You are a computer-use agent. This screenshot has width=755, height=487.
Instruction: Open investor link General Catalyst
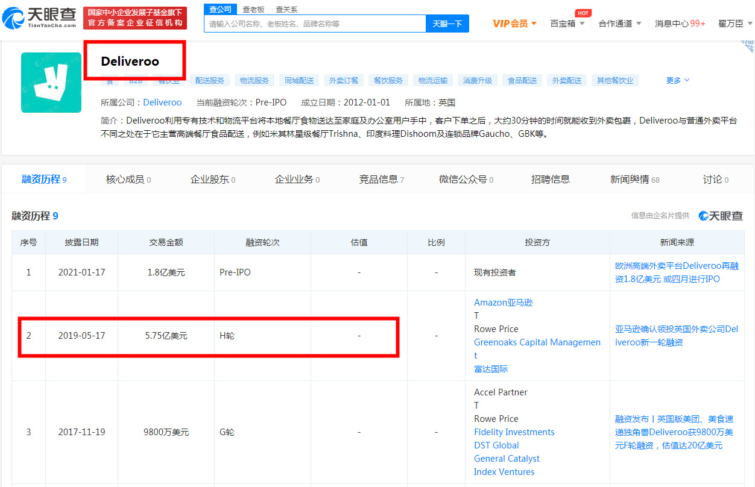[507, 459]
